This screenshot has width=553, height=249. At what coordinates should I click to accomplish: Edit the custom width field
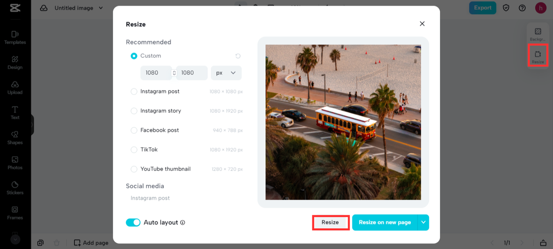pyautogui.click(x=156, y=73)
